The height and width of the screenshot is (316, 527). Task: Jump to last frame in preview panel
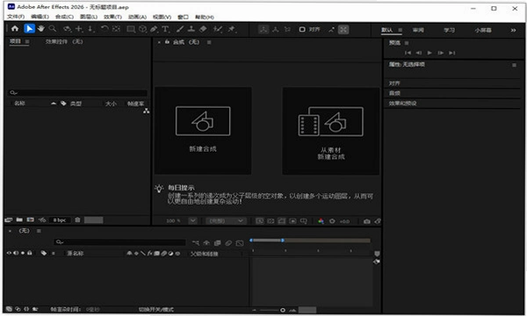tap(452, 53)
